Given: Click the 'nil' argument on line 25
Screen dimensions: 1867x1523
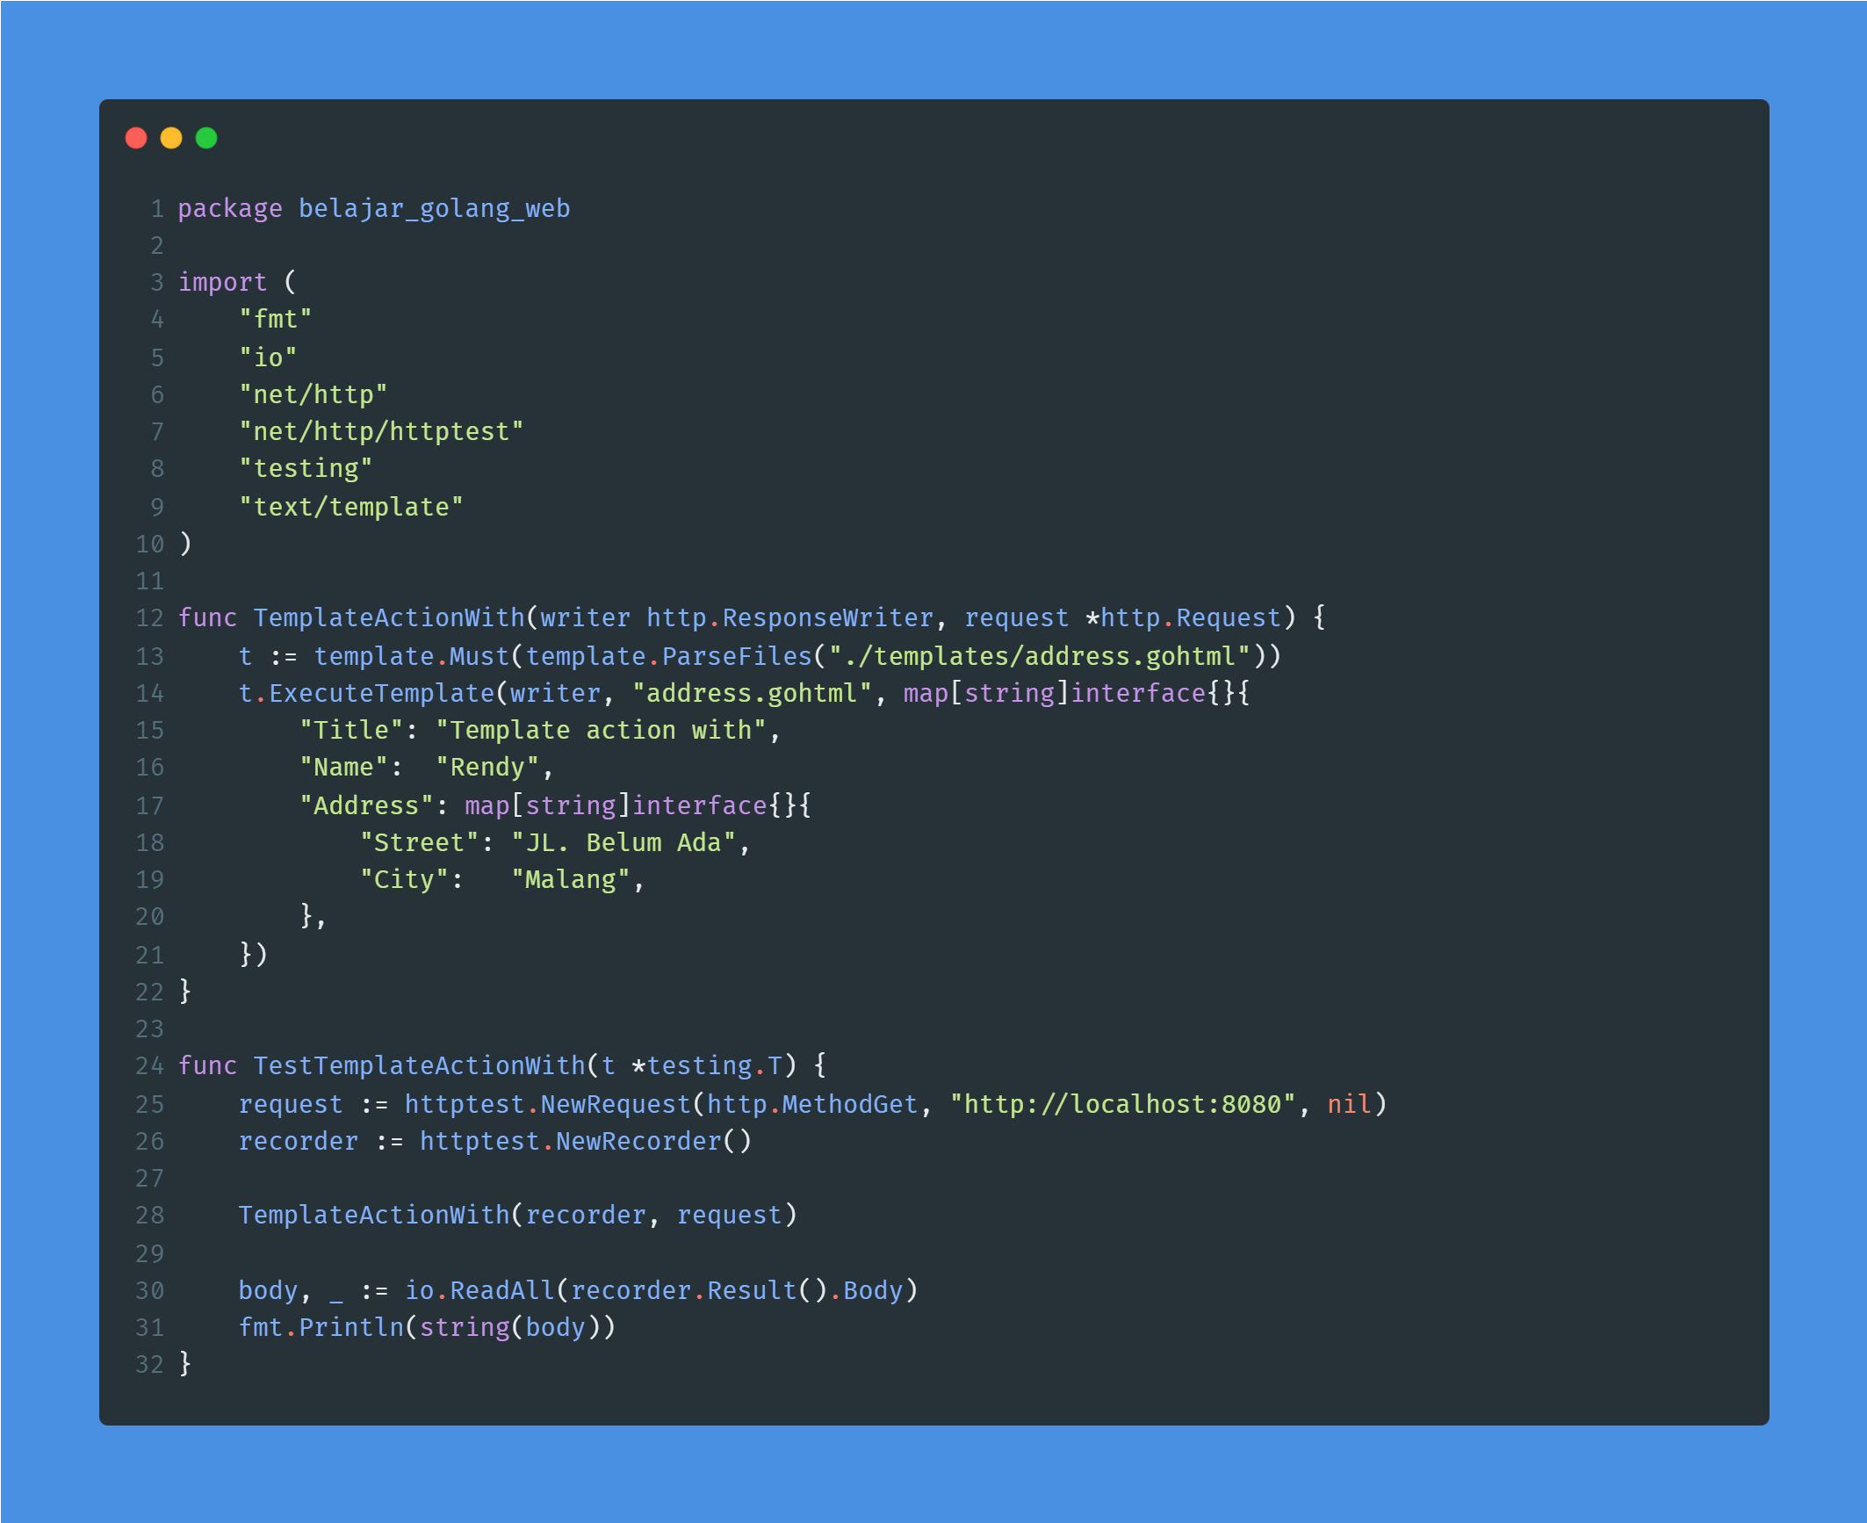Looking at the screenshot, I should [x=1349, y=1104].
